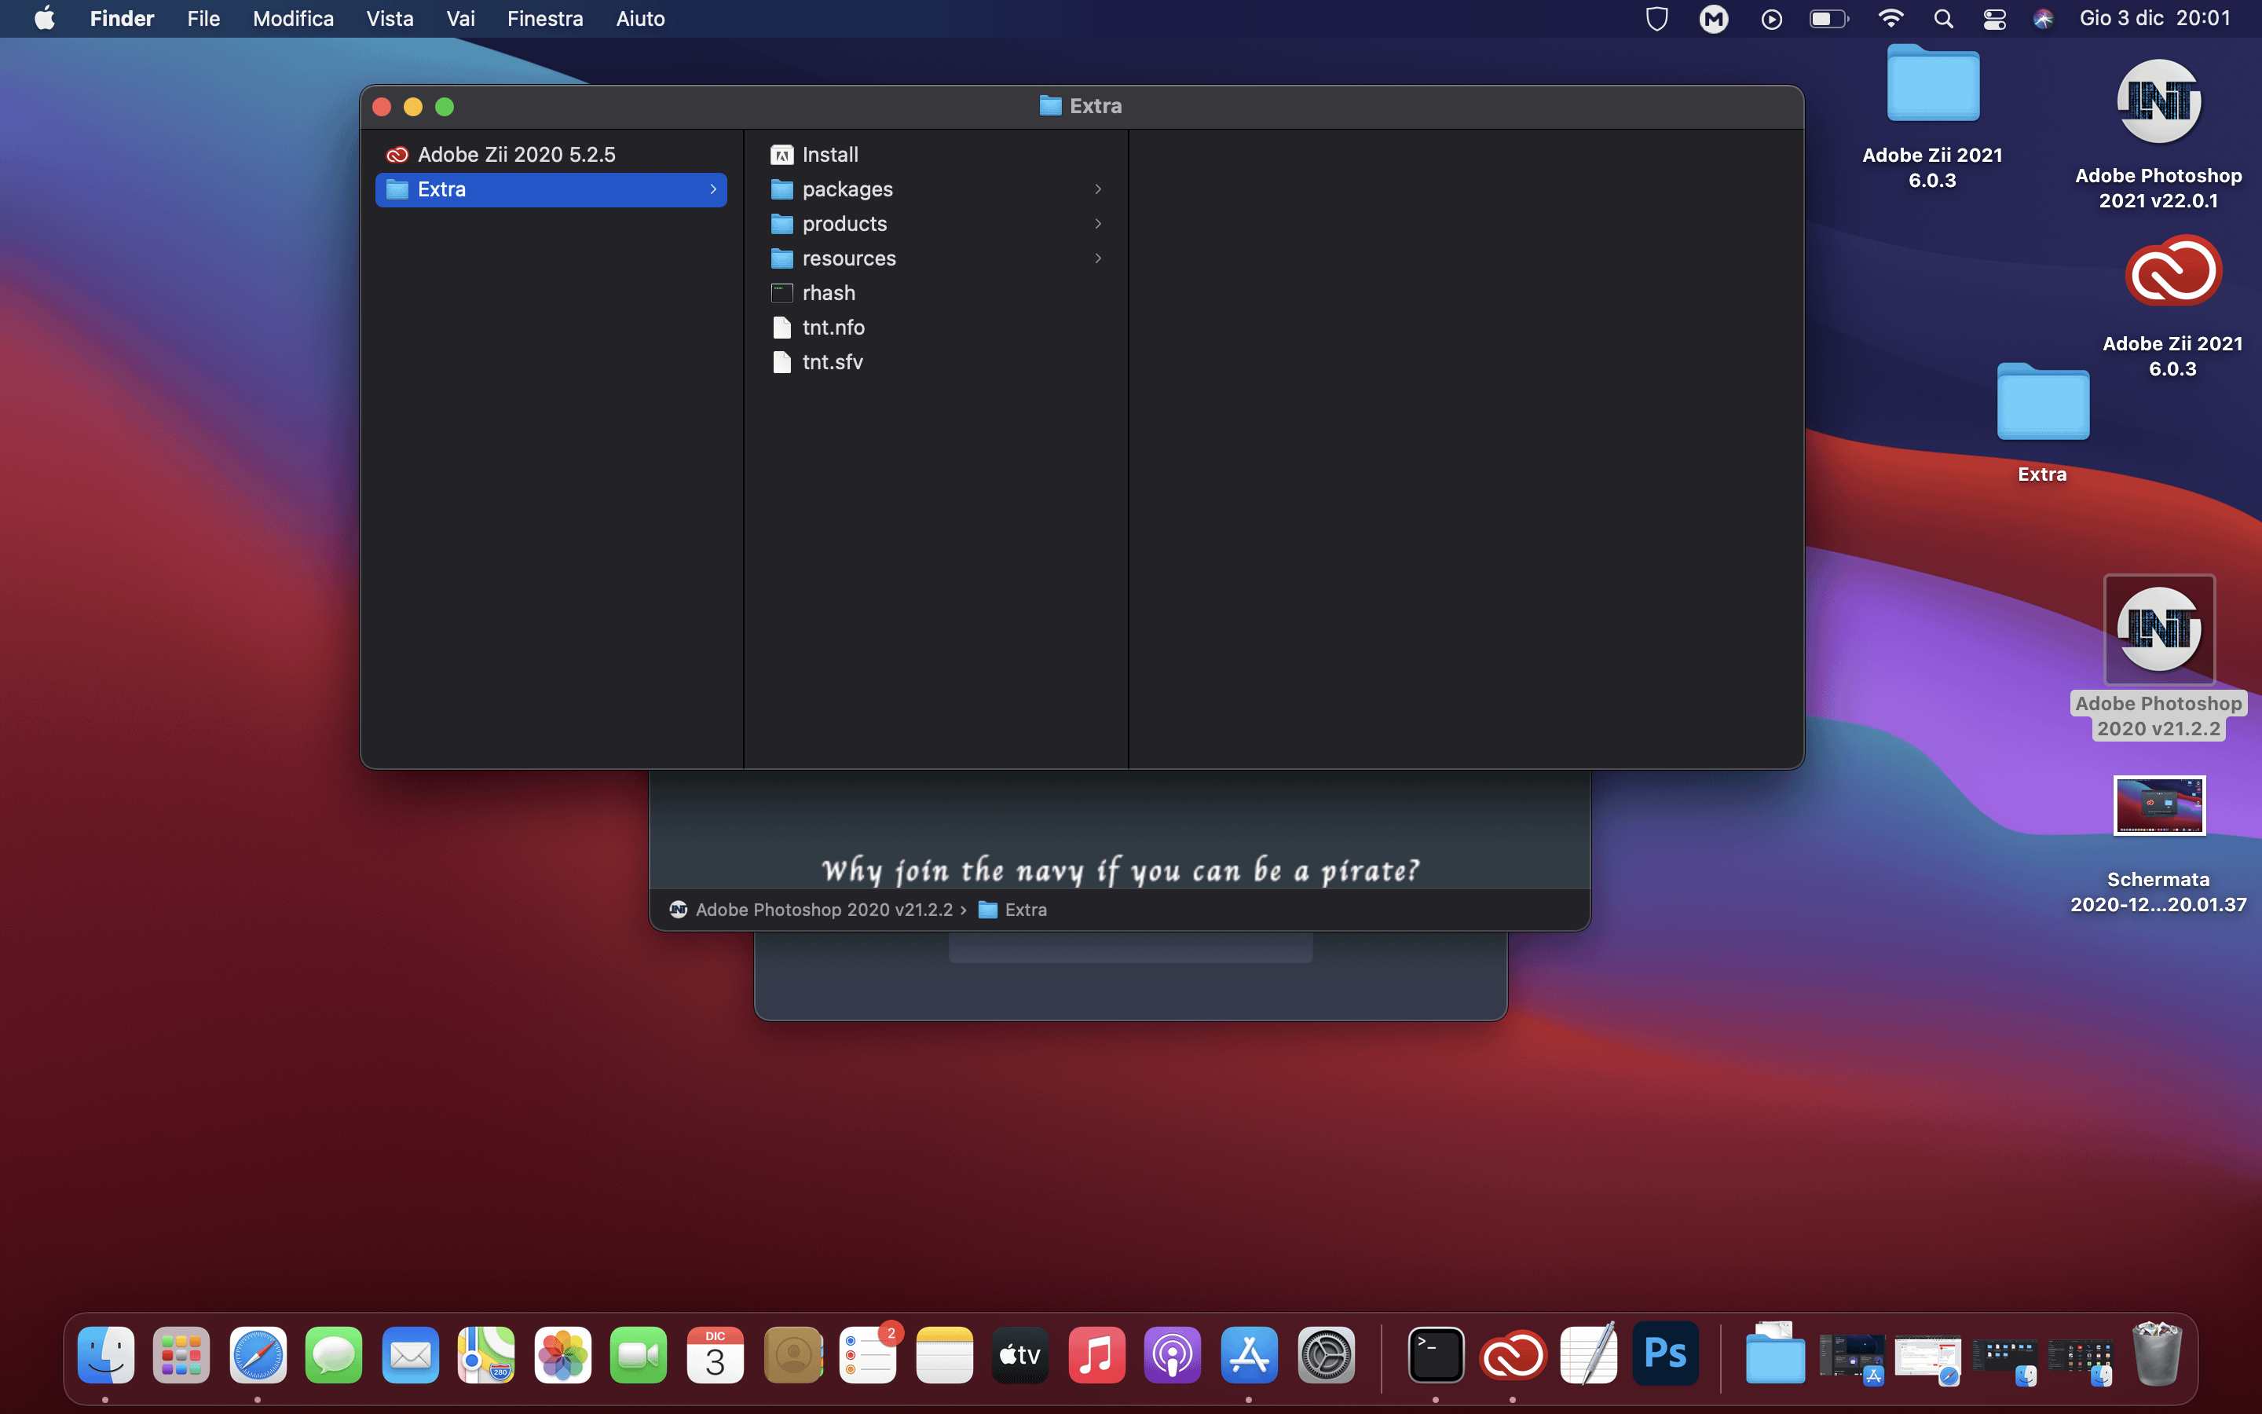This screenshot has height=1414, width=2262.
Task: Open the Apple menu
Action: [x=44, y=18]
